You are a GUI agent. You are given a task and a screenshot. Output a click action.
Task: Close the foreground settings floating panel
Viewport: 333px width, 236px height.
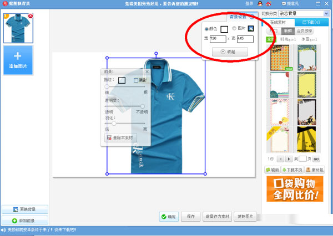(x=147, y=72)
